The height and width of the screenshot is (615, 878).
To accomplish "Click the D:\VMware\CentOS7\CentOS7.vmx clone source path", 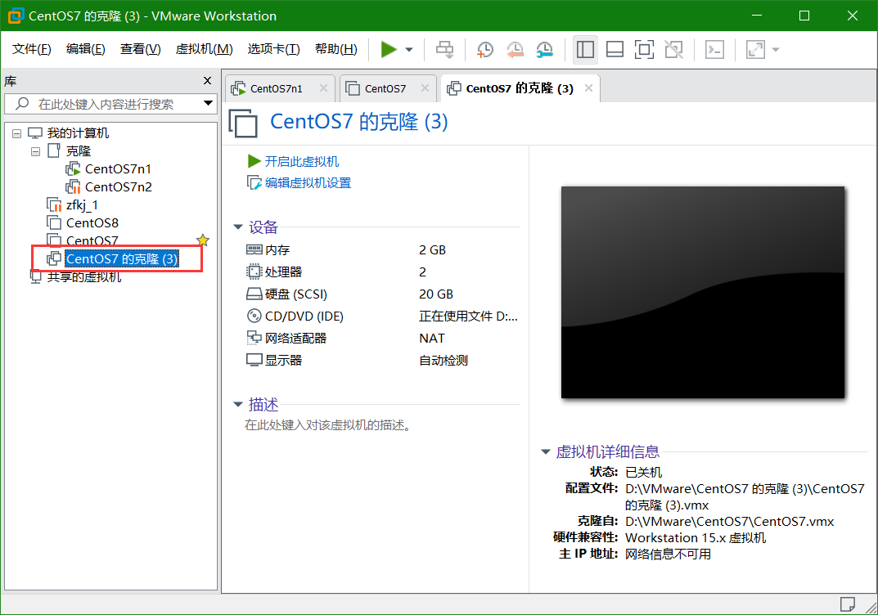I will [x=730, y=522].
